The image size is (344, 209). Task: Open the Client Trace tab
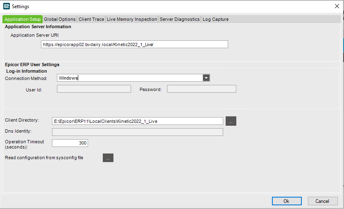[x=91, y=19]
